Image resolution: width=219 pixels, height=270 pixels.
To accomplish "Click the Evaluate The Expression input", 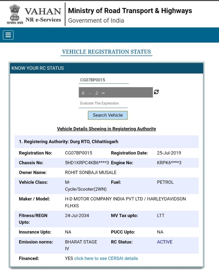I will [103, 103].
